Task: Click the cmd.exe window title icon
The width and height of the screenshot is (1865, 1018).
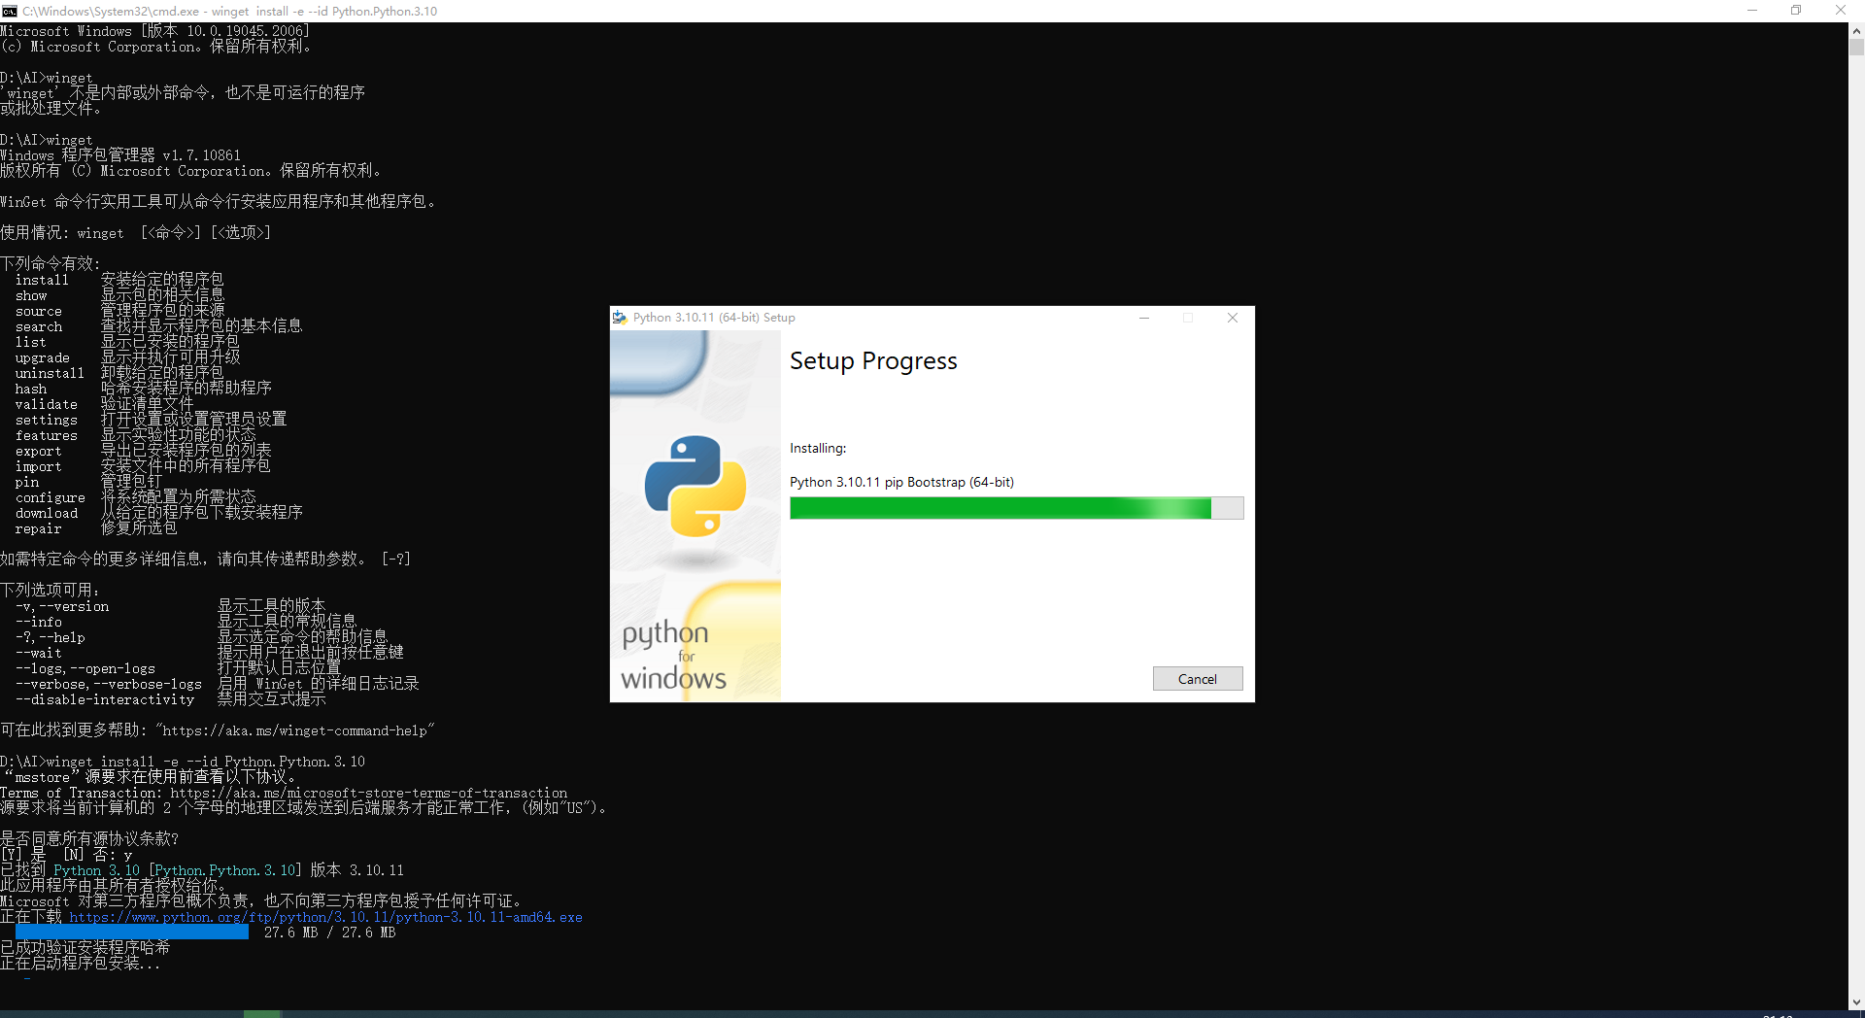Action: [10, 11]
